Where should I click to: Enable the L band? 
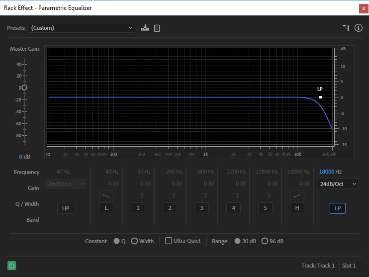[106, 208]
